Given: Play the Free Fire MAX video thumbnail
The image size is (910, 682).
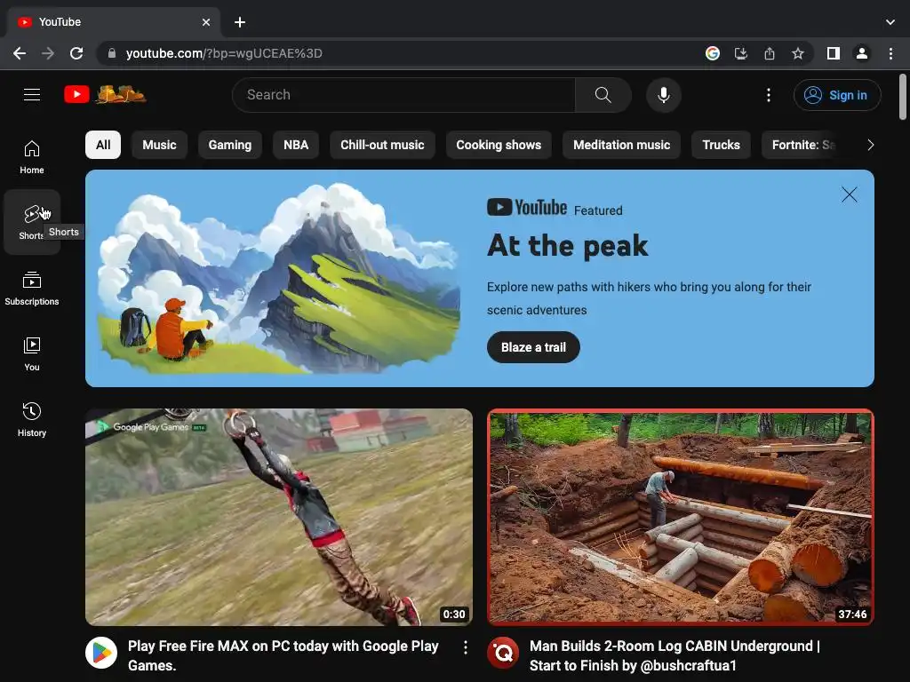Looking at the screenshot, I should click(x=279, y=518).
